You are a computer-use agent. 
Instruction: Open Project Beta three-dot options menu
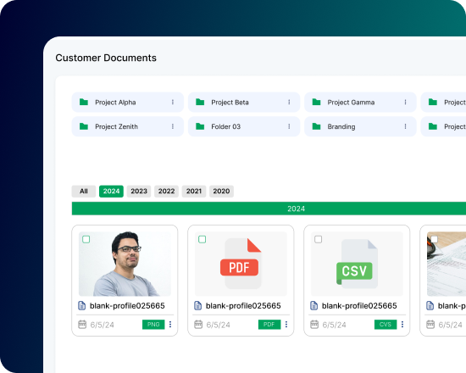(289, 102)
